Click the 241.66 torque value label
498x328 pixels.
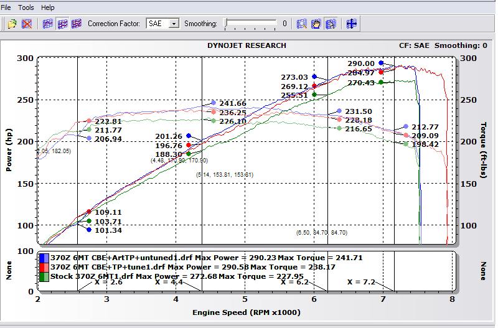point(233,103)
